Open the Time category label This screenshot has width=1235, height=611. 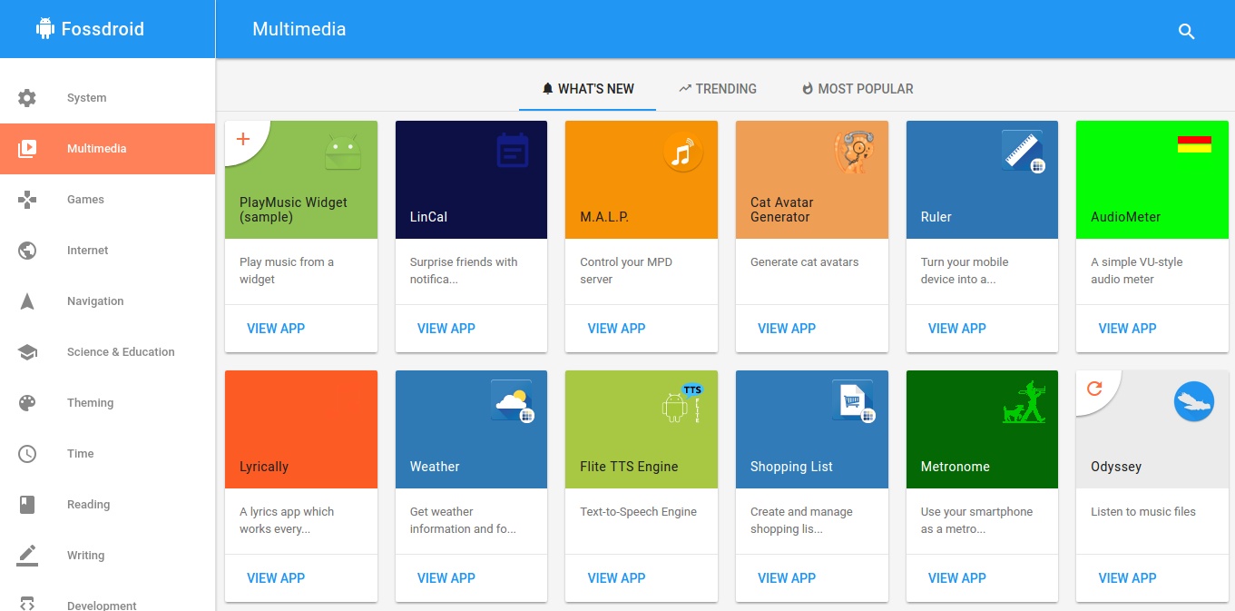pos(81,454)
